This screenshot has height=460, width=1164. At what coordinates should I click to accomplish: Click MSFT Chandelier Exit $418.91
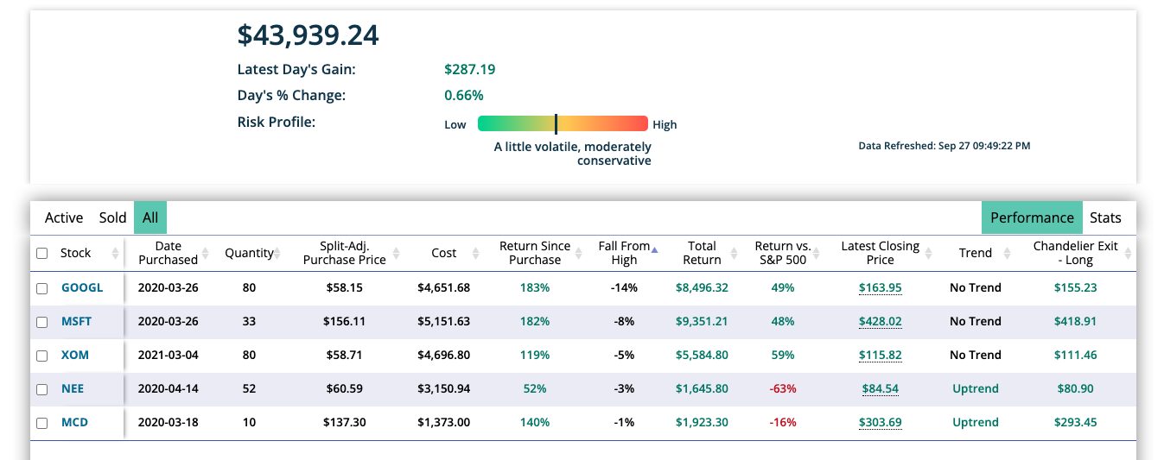tap(1076, 321)
